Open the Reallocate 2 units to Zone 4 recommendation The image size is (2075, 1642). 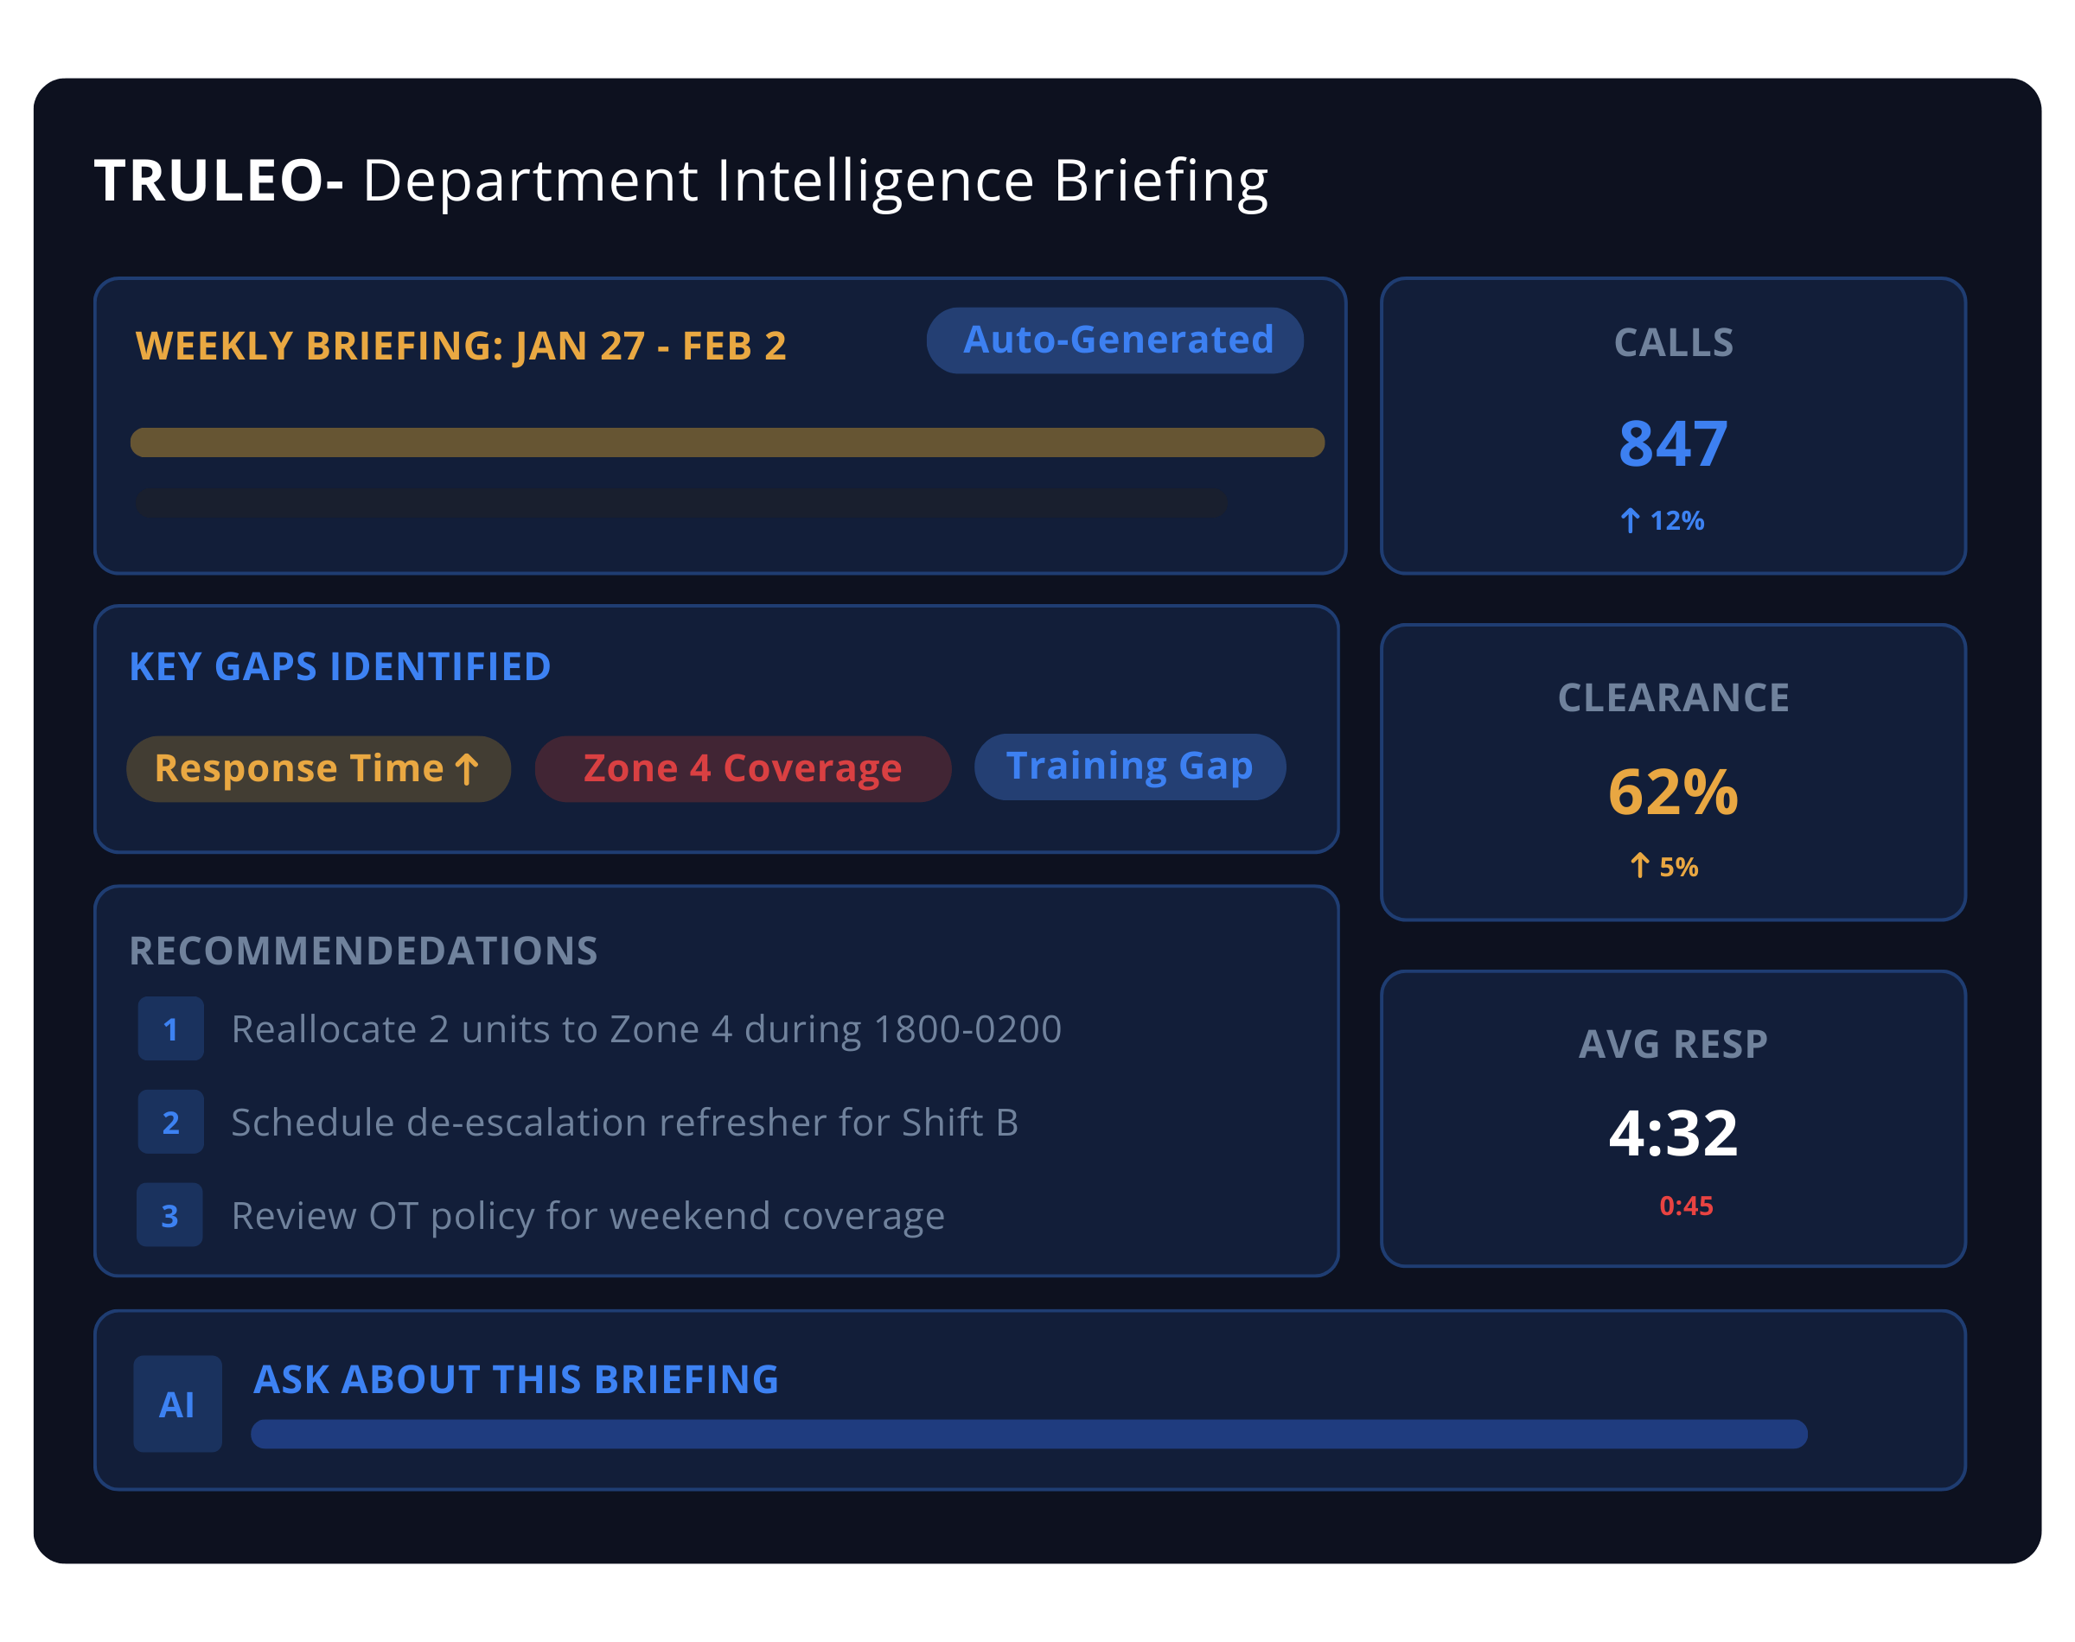(646, 1028)
